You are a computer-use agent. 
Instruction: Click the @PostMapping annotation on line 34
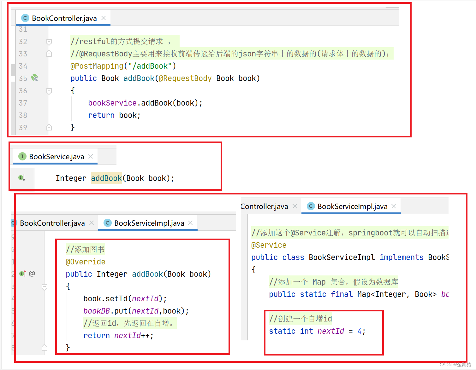point(97,66)
